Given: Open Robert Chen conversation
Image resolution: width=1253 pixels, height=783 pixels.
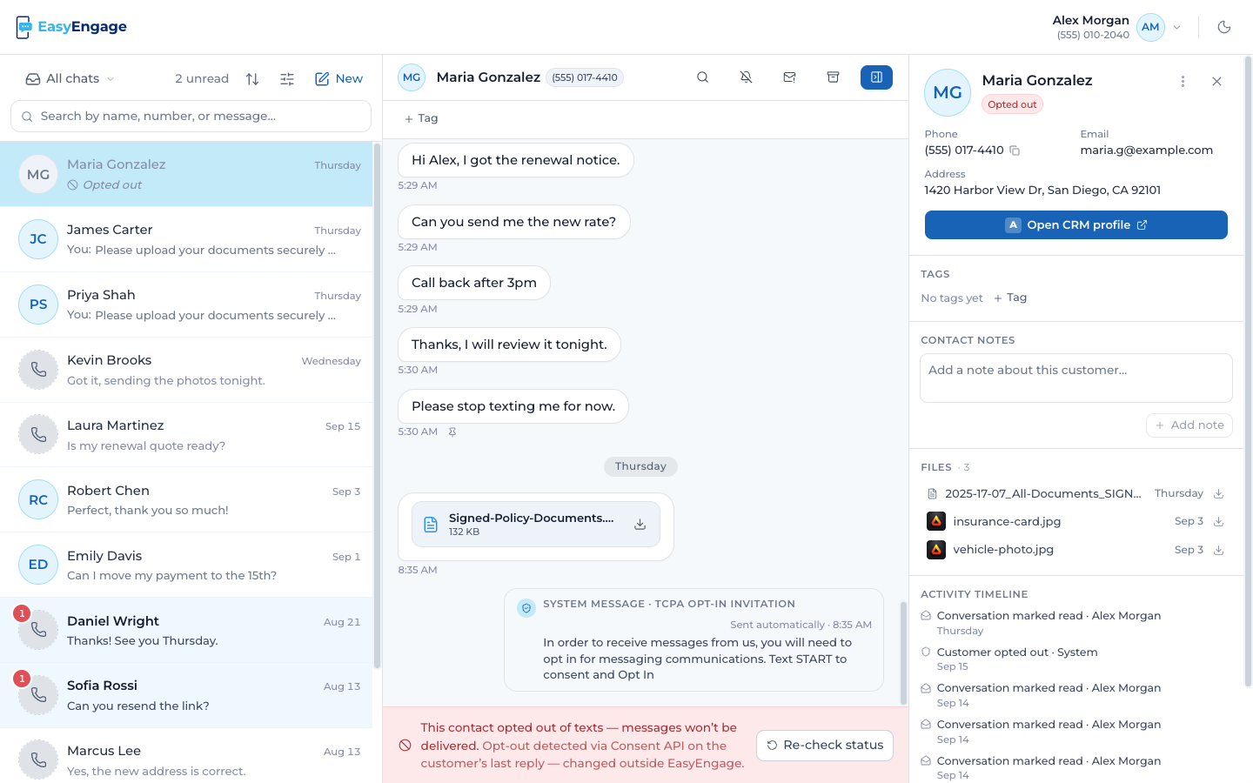Looking at the screenshot, I should click(x=186, y=500).
